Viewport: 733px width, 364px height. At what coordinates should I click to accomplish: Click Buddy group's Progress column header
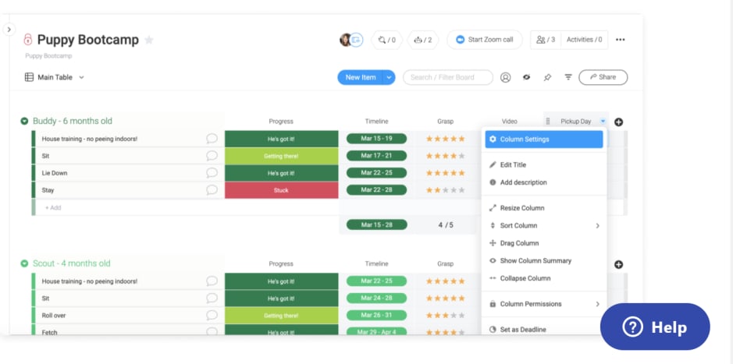(x=281, y=122)
